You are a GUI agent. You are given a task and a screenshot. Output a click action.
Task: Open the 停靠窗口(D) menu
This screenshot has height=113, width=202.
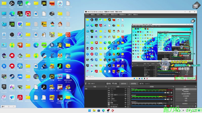click(106, 15)
